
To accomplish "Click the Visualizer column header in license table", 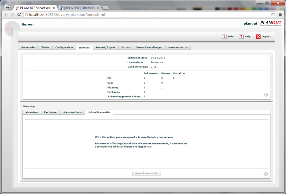I will tap(179, 73).
